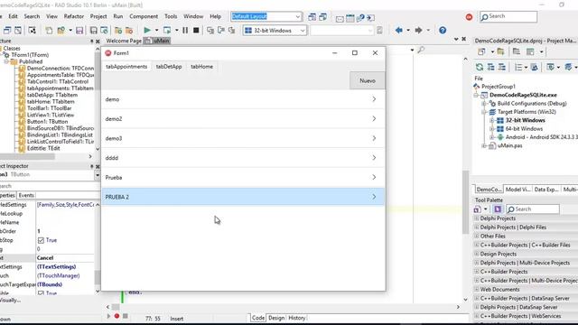The height and width of the screenshot is (325, 578).
Task: Click IDE Search box at top right
Action: pyautogui.click(x=508, y=16)
